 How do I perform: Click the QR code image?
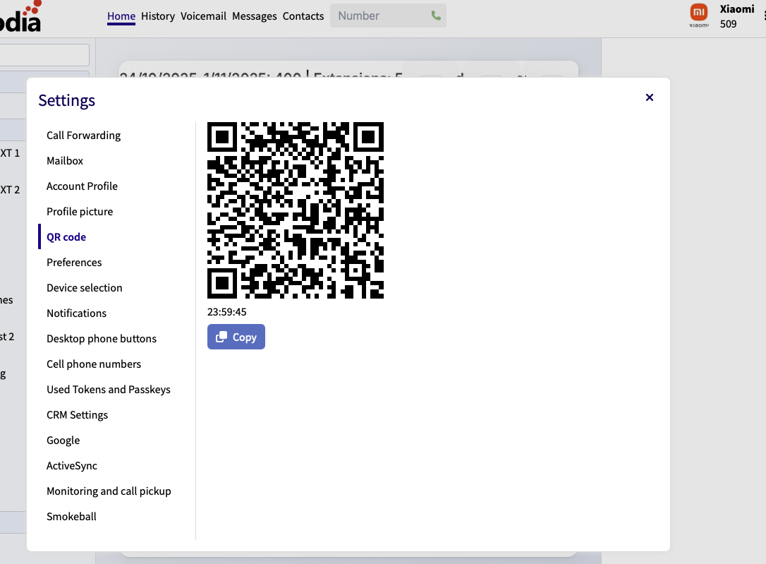coord(296,210)
